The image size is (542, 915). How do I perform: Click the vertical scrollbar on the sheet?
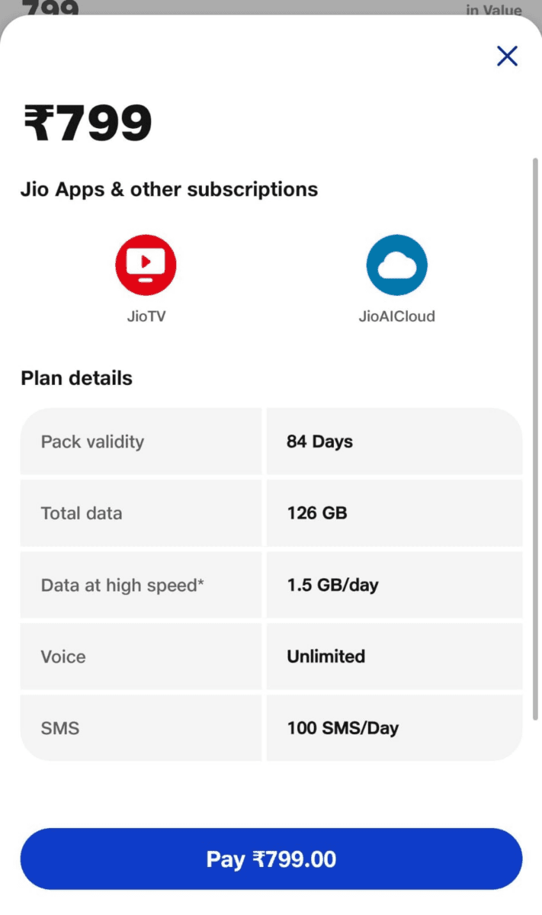coord(535,438)
